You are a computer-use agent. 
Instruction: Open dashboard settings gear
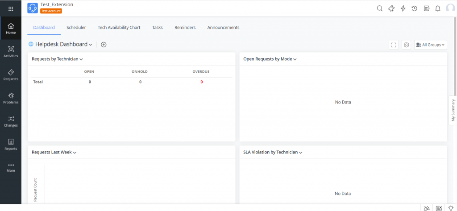[x=407, y=45]
